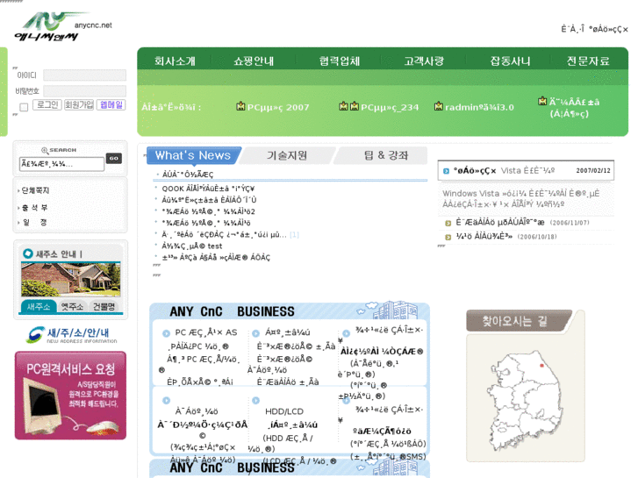
Task: Open the 회사소개 menu
Action: [175, 61]
